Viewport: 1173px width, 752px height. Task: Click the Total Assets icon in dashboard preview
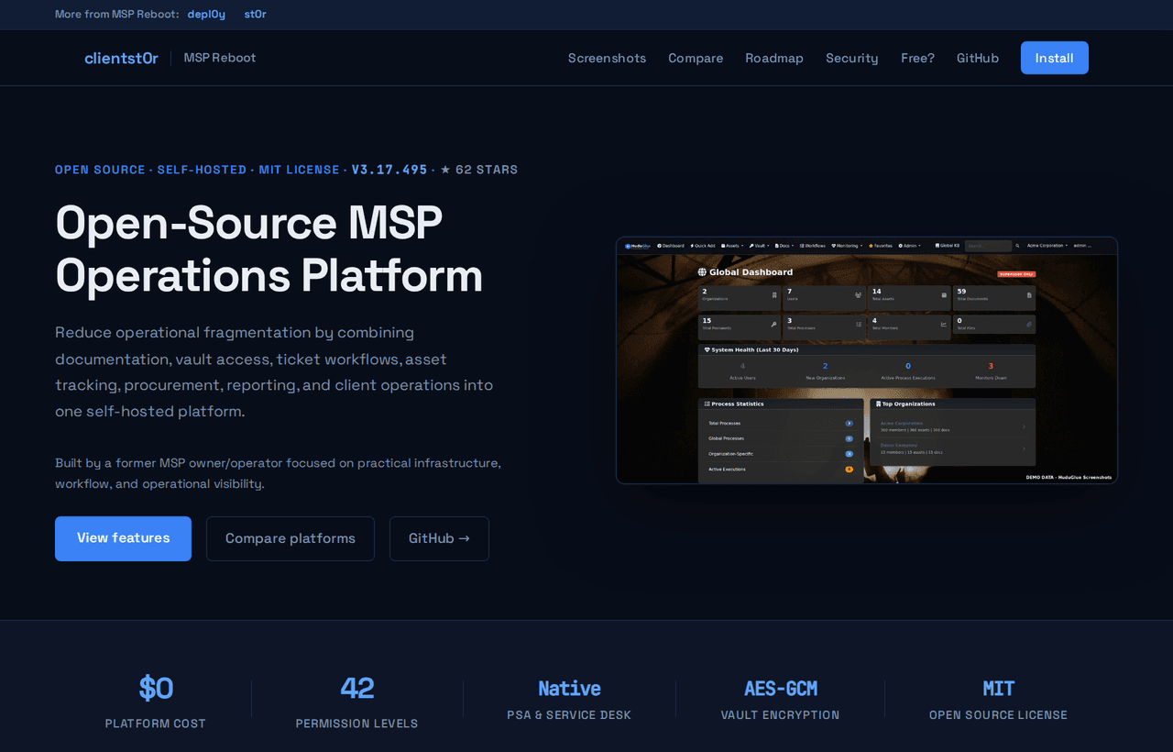click(944, 295)
